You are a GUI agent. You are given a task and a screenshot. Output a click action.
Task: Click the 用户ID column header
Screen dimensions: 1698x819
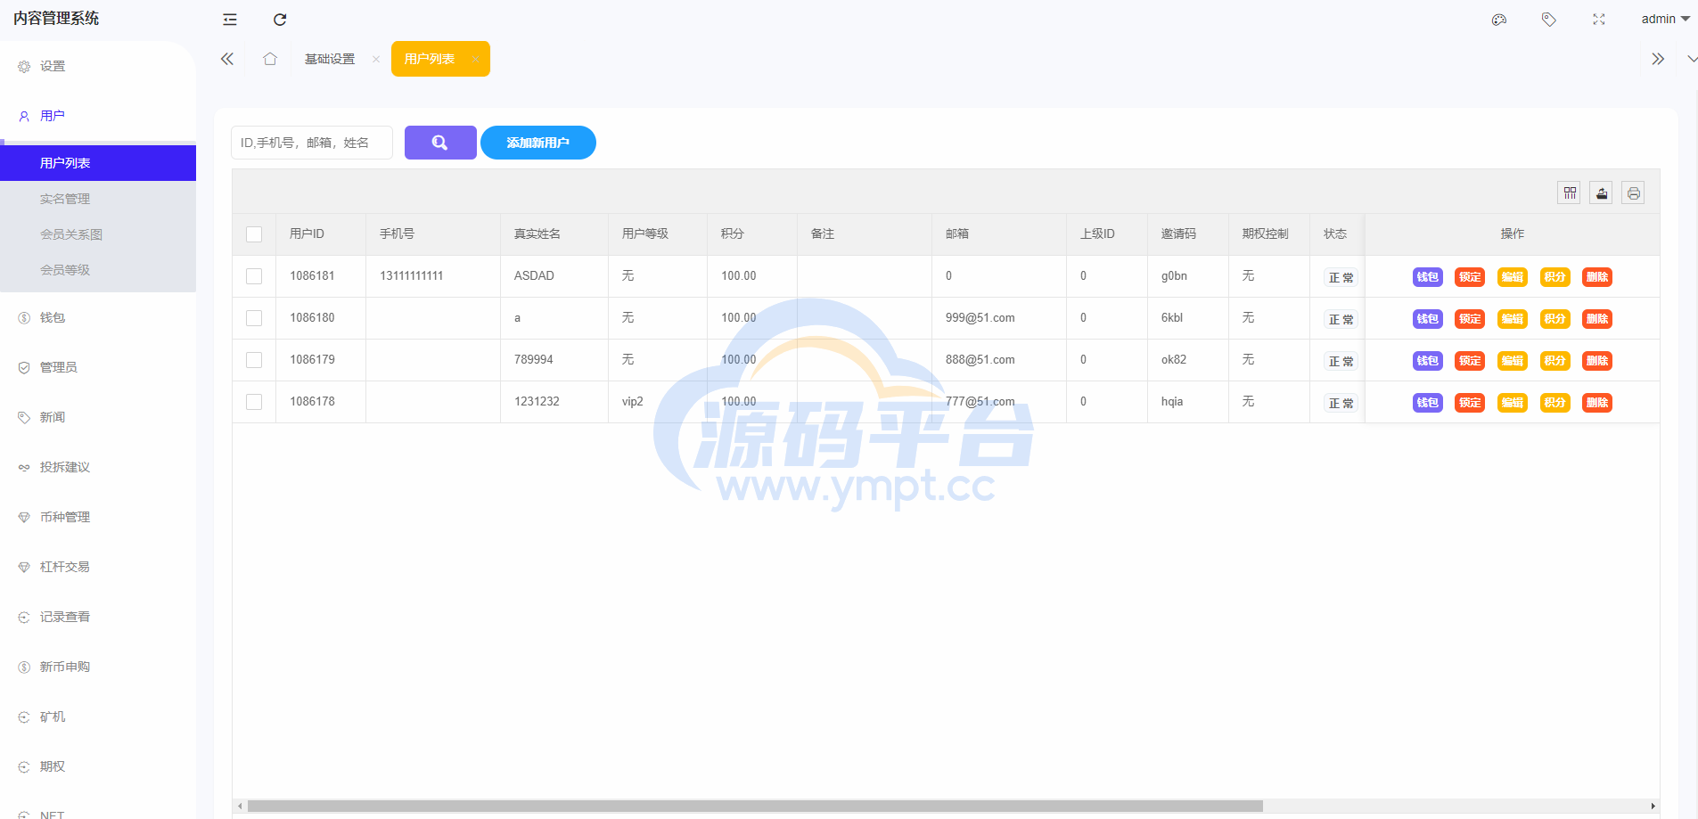tap(321, 234)
